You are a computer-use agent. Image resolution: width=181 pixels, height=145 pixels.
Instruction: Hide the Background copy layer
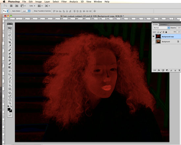click(x=153, y=37)
